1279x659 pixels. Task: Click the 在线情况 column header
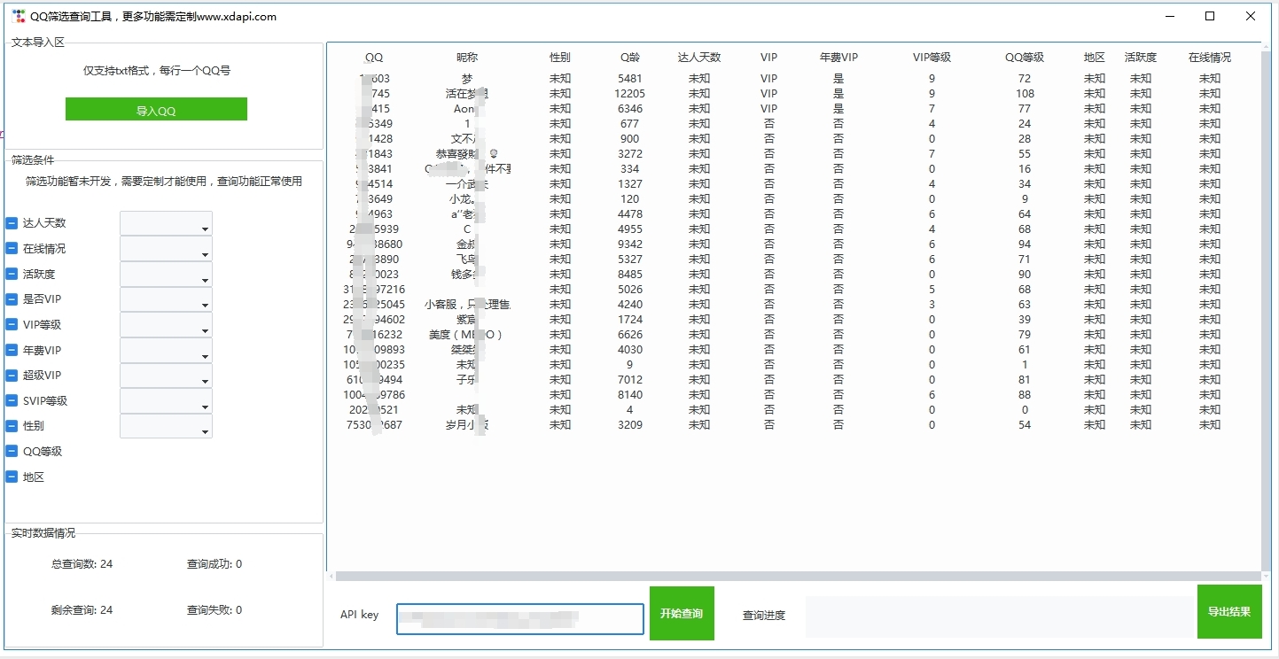pos(1210,57)
